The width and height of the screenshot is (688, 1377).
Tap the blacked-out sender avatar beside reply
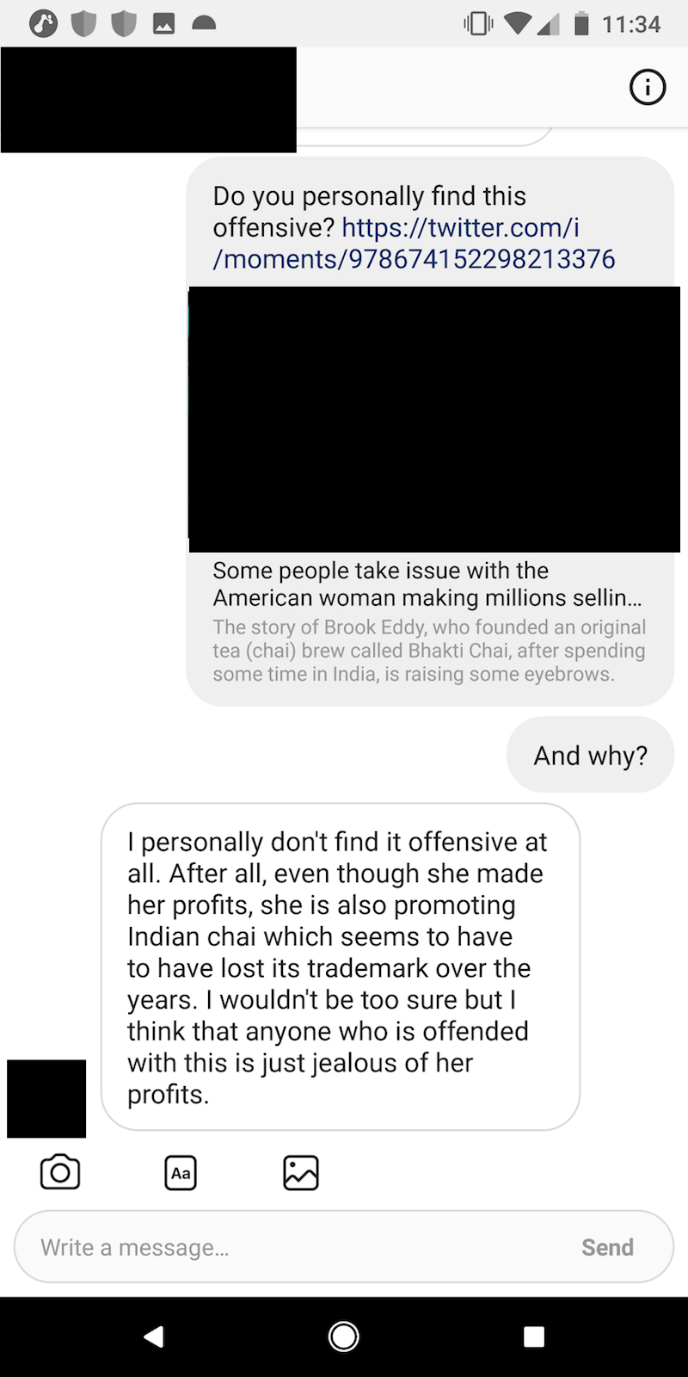pyautogui.click(x=46, y=1098)
